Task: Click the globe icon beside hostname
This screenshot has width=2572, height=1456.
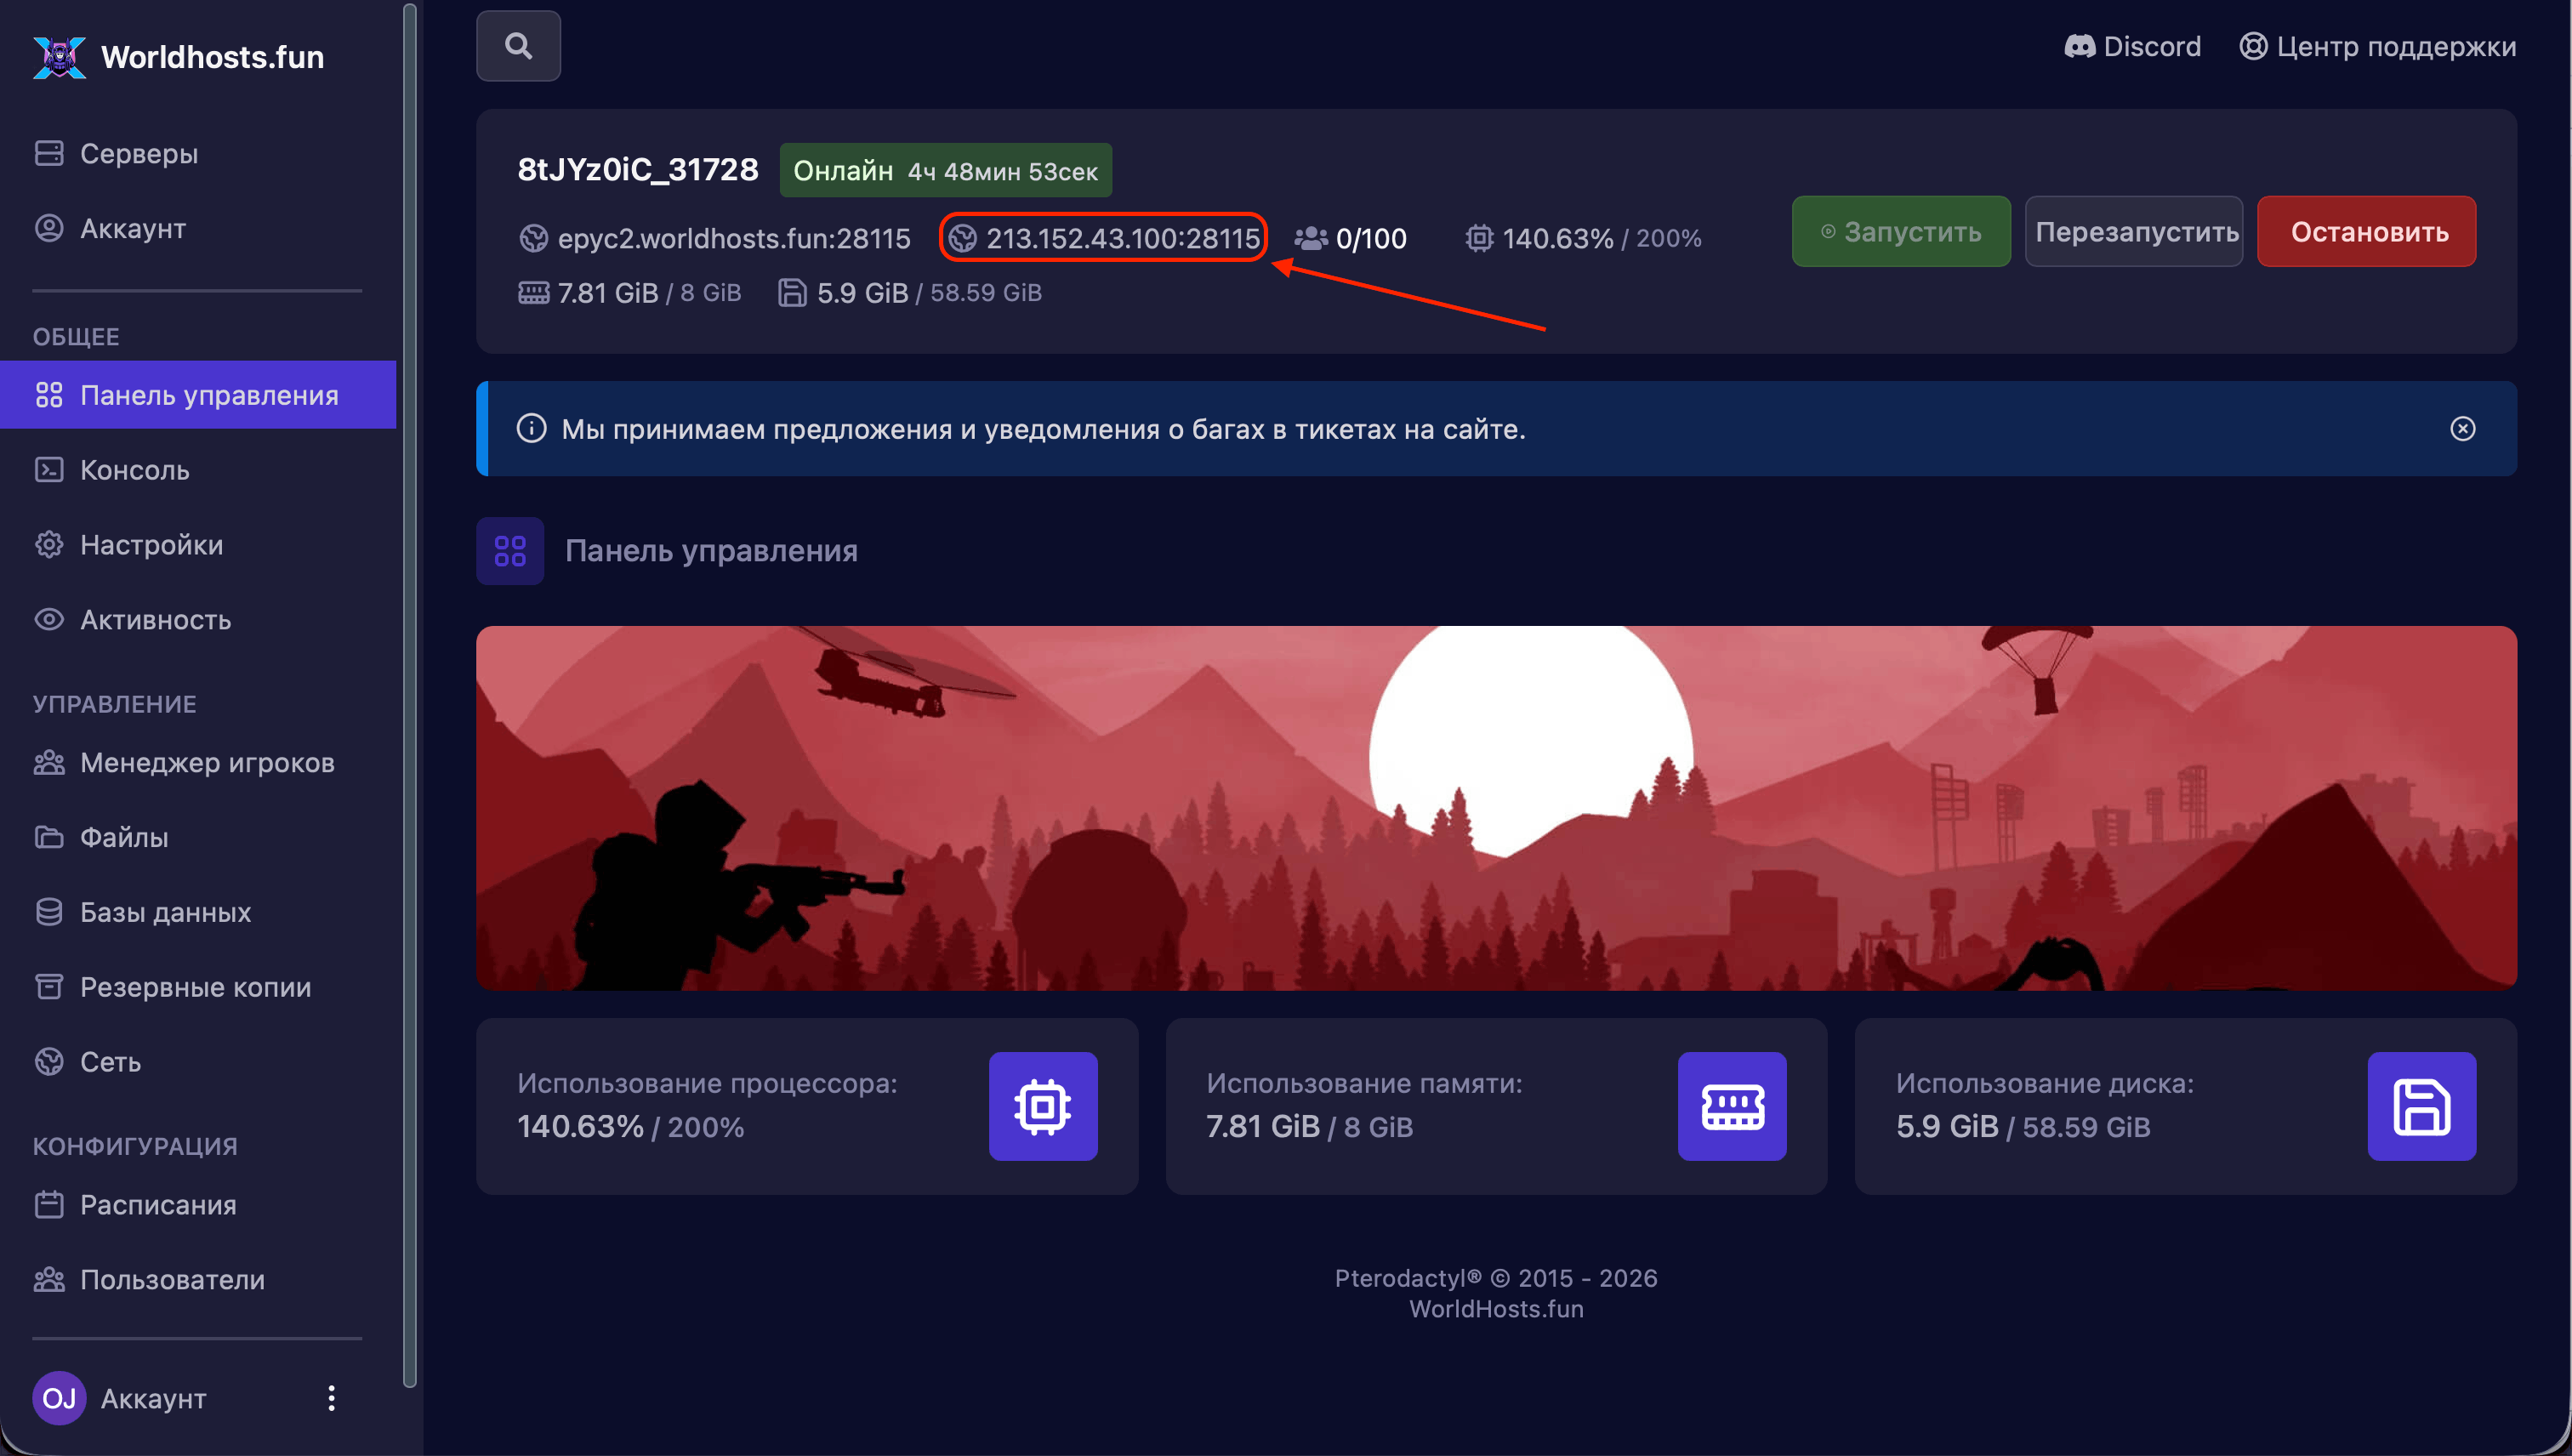Action: [534, 239]
